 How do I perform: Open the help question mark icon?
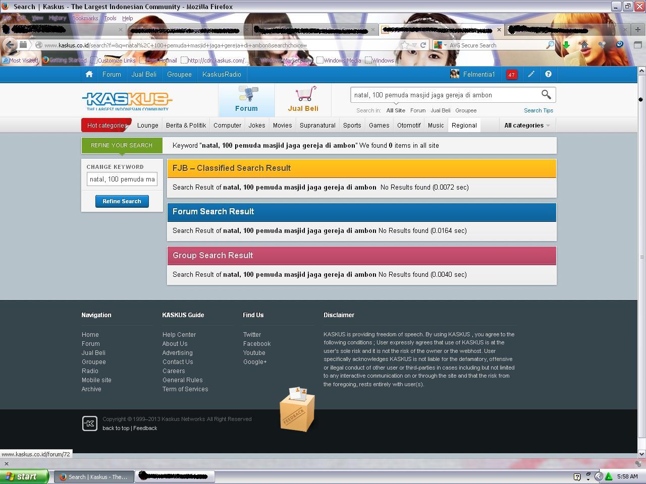(548, 74)
